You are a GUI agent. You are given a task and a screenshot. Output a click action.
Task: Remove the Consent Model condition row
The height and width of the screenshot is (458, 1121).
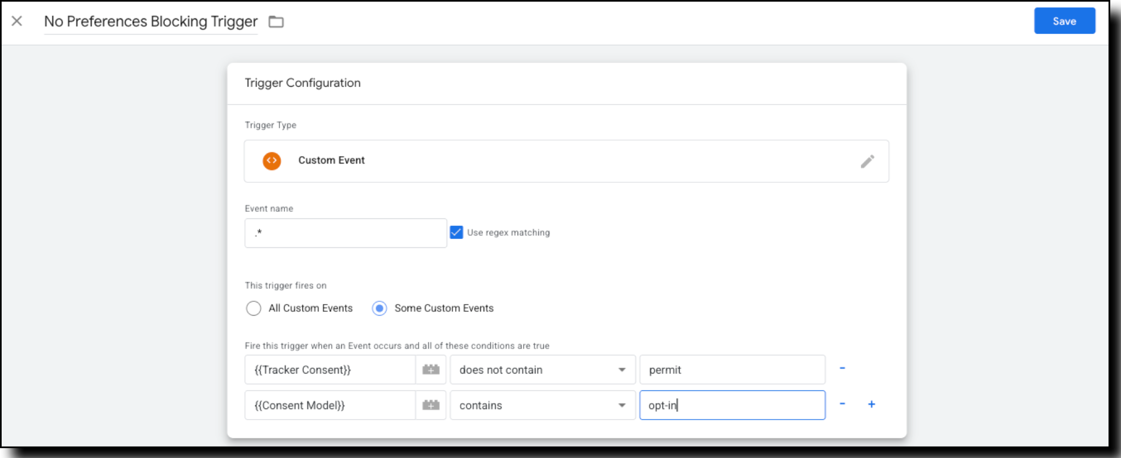[x=842, y=404]
